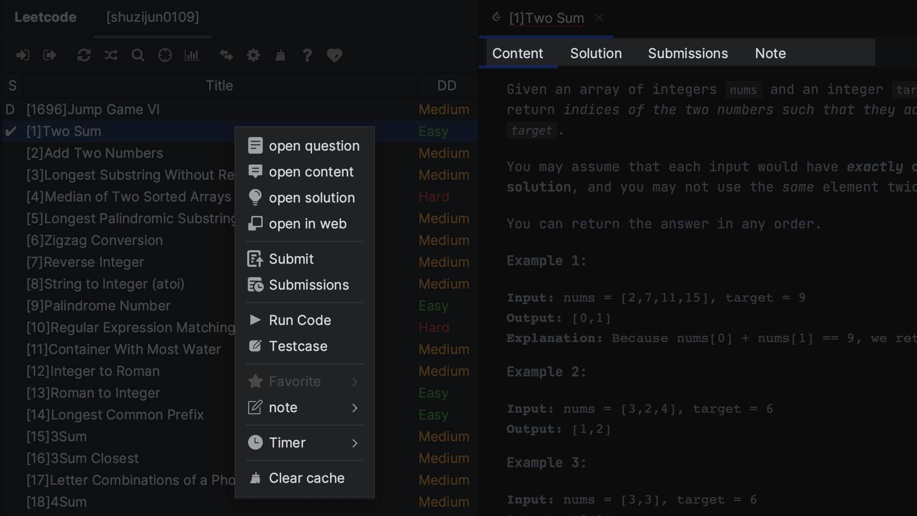The image size is (917, 516).
Task: Click the help question mark icon
Action: (307, 55)
